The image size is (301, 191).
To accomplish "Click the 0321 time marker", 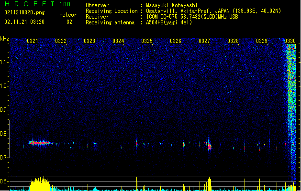I will pos(32,41).
